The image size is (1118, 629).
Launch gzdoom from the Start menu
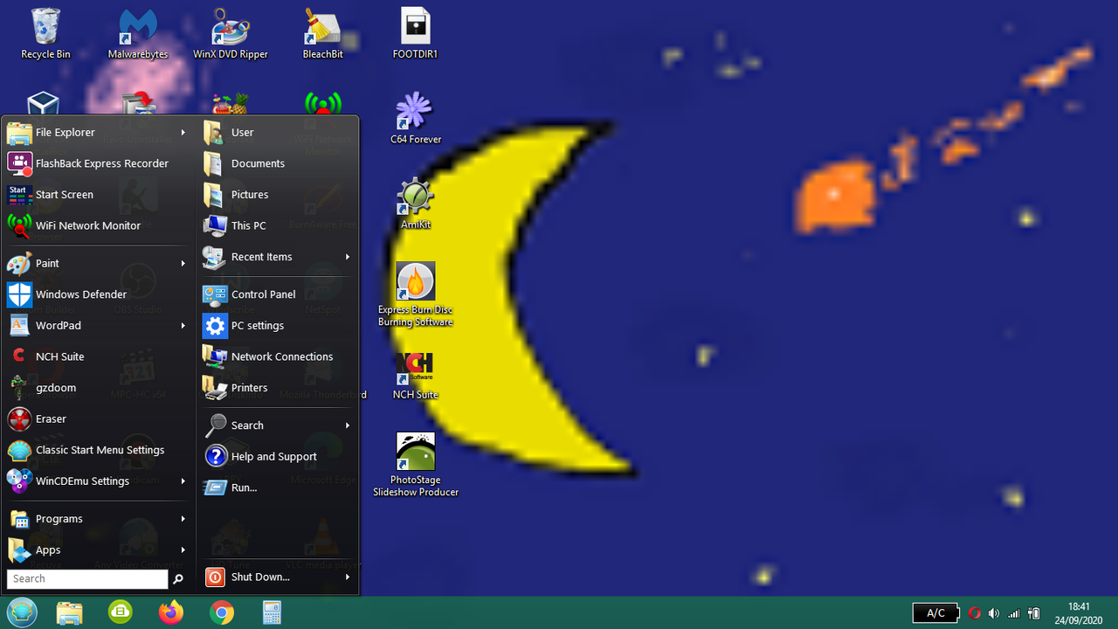coord(98,388)
